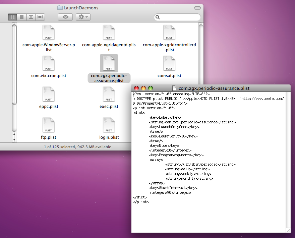Click the Quick Look eye button
This screenshot has width=295, height=238.
pos(65,17)
